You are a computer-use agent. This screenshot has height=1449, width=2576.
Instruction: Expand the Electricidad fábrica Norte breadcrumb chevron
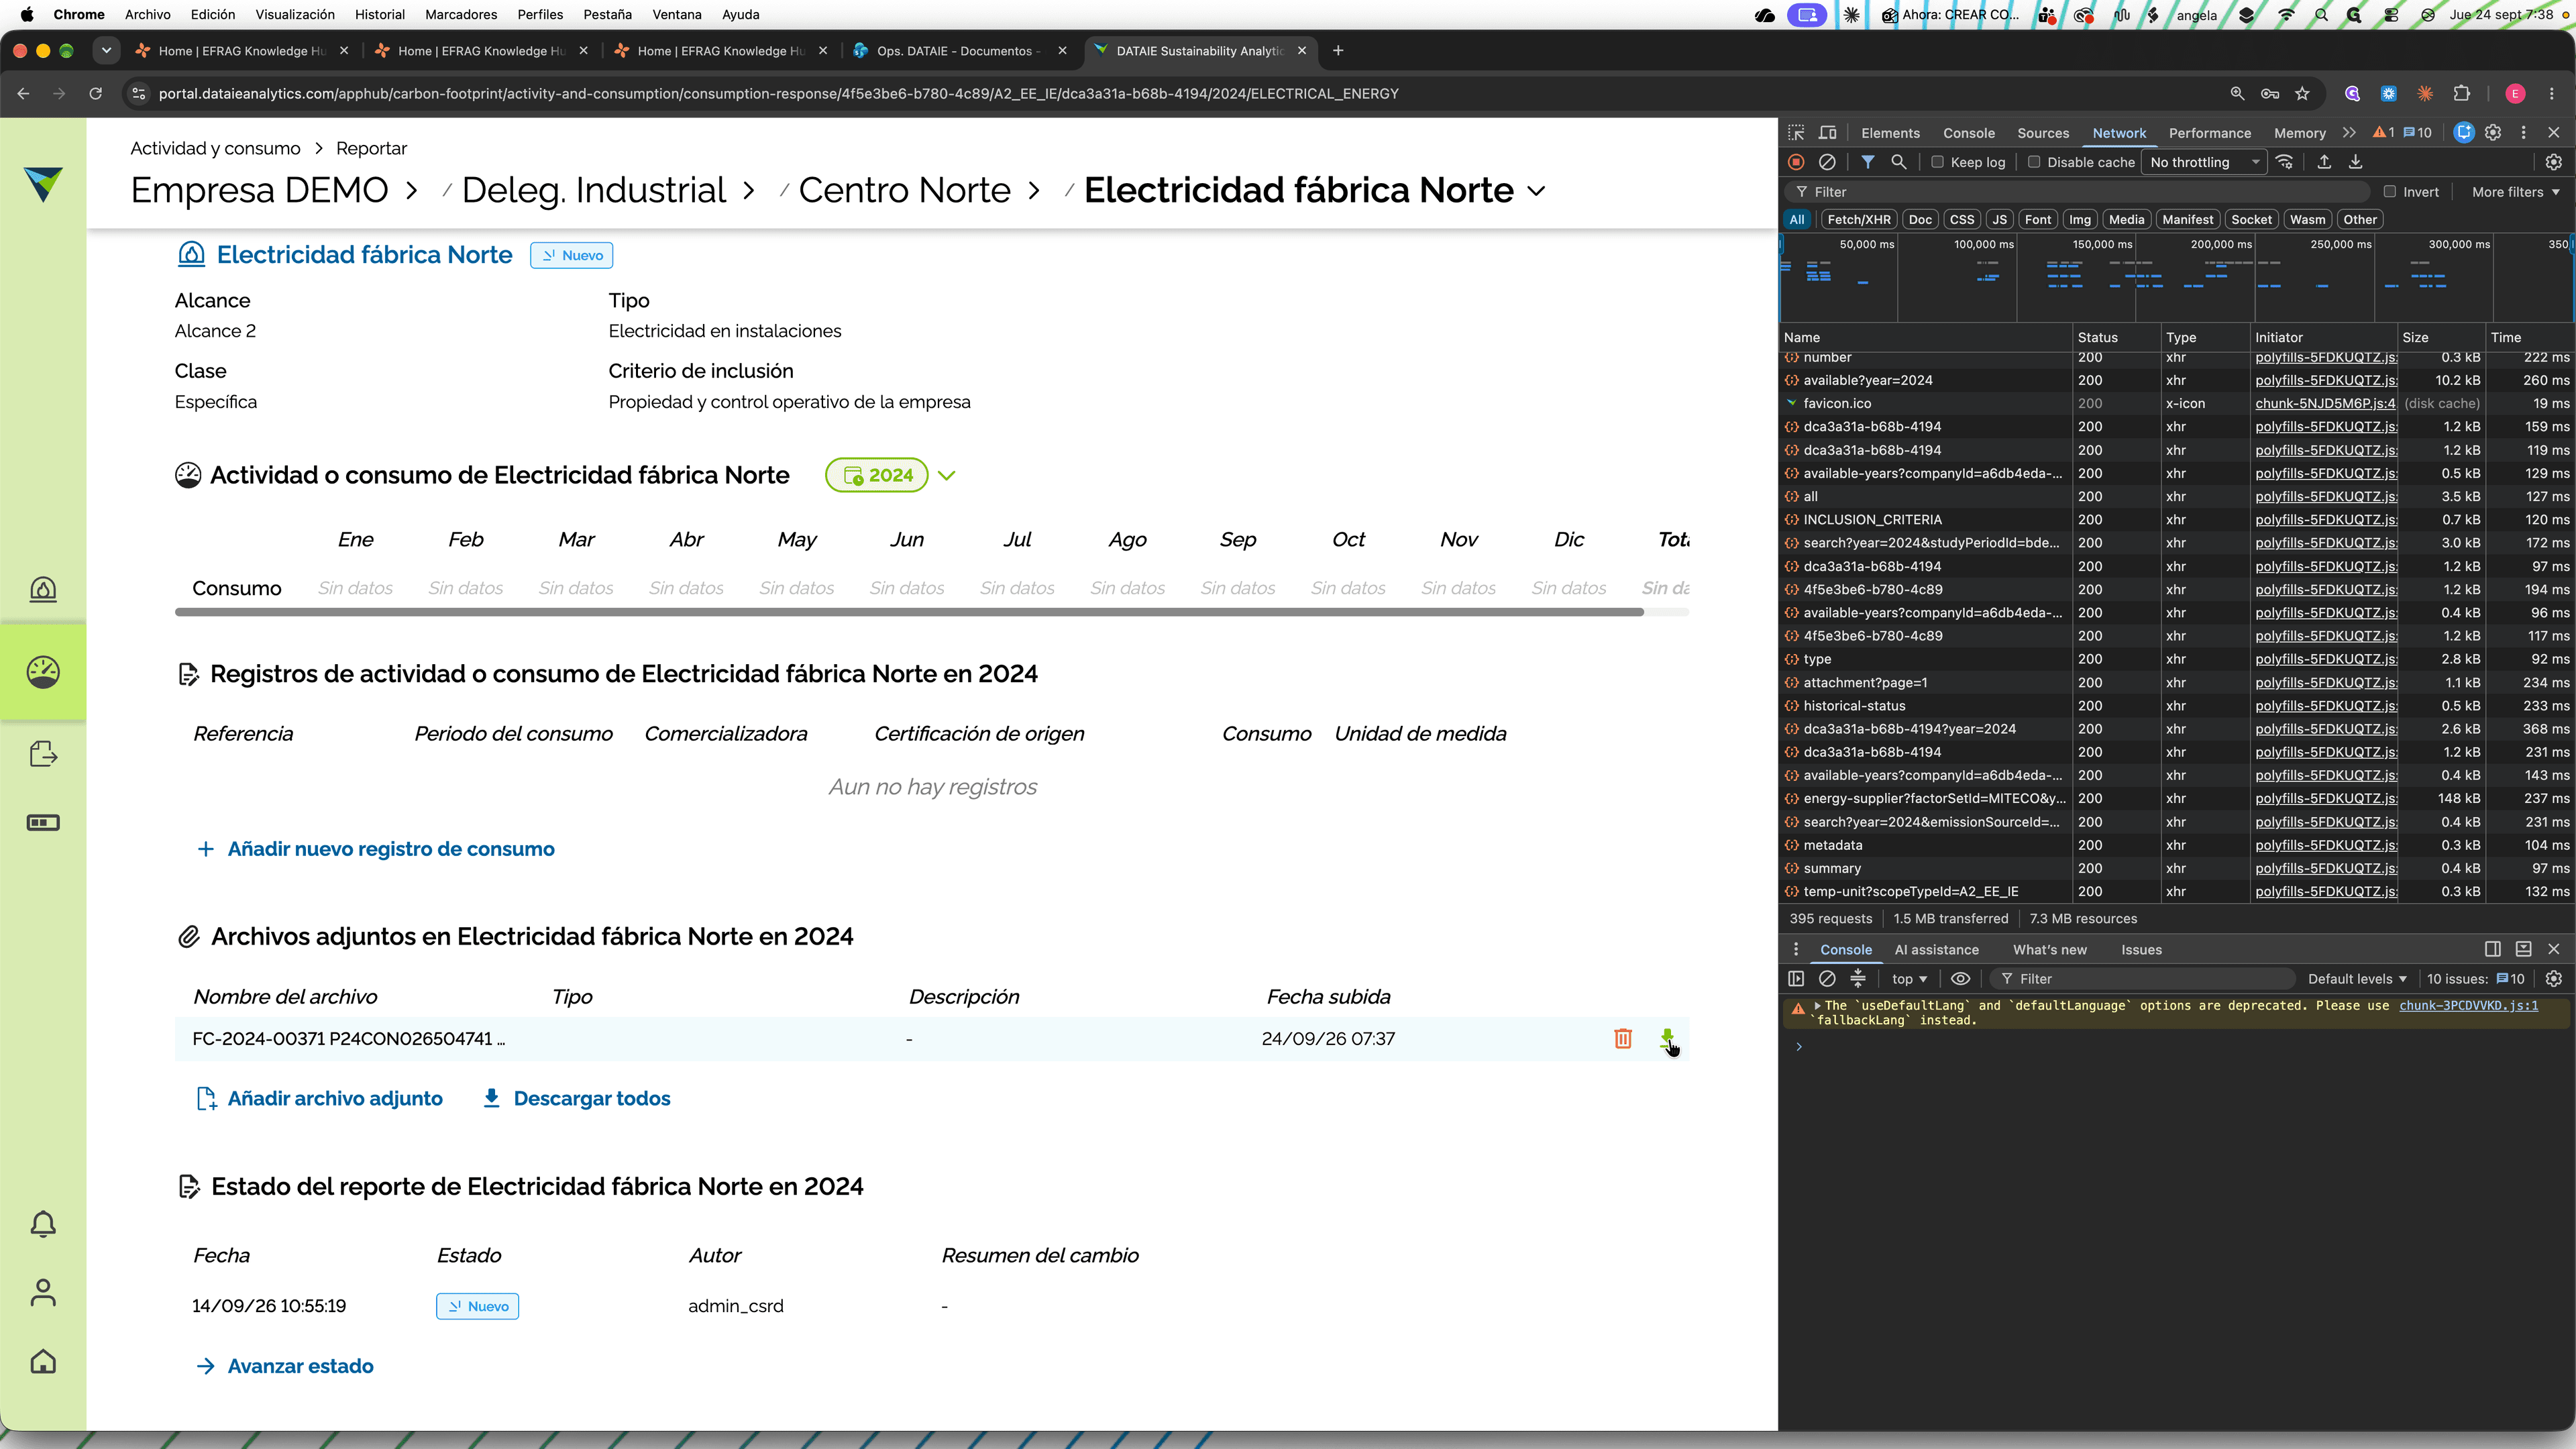click(1537, 191)
